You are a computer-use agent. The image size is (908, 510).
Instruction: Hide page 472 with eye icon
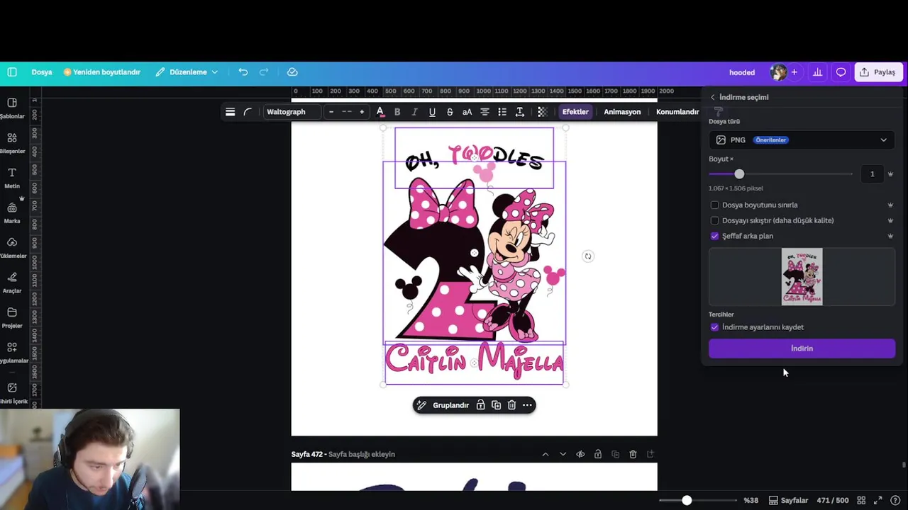tap(580, 454)
